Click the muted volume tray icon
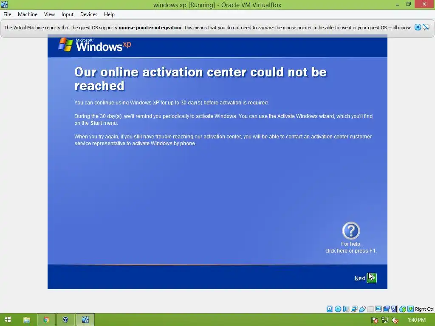The image size is (435, 326). pos(395,320)
